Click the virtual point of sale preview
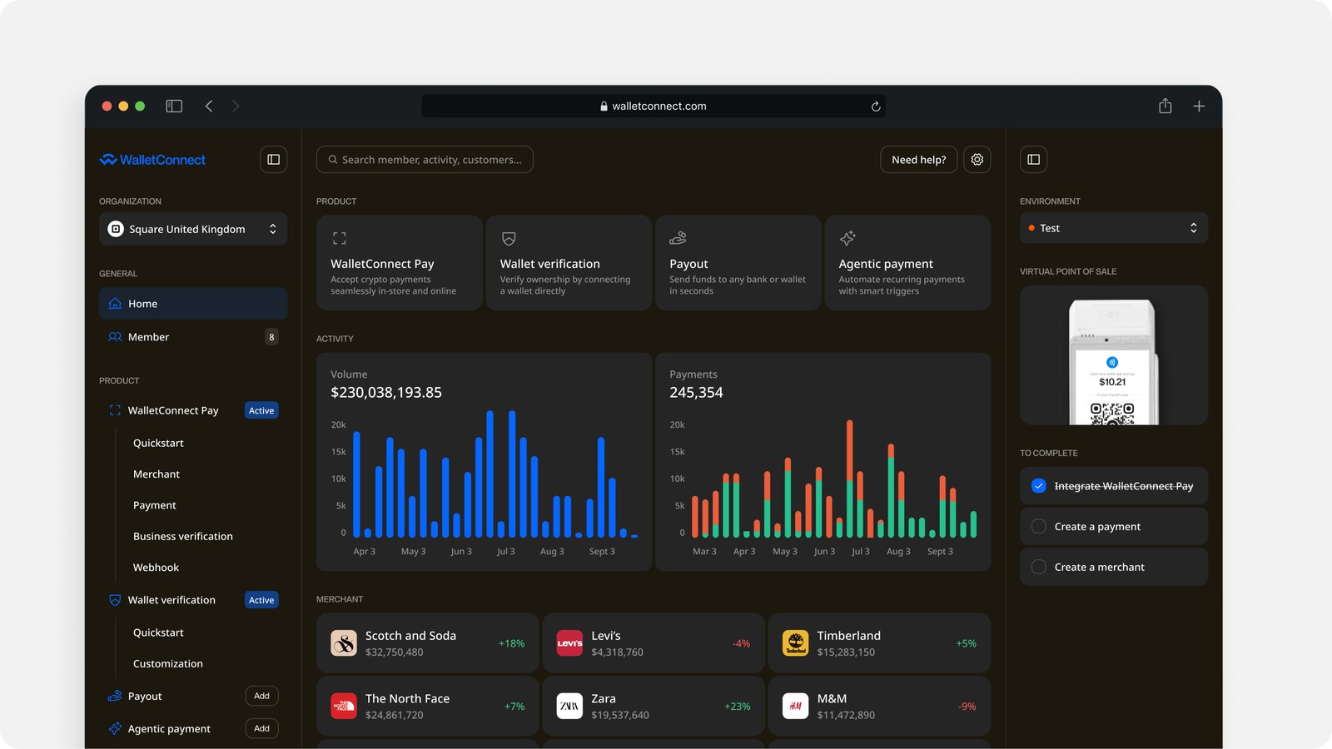Viewport: 1332px width, 749px height. 1114,355
